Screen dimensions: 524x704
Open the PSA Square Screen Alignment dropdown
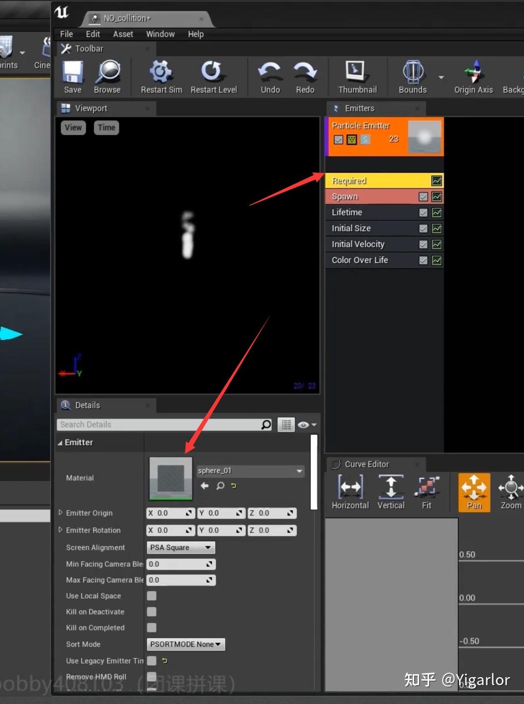(x=181, y=547)
